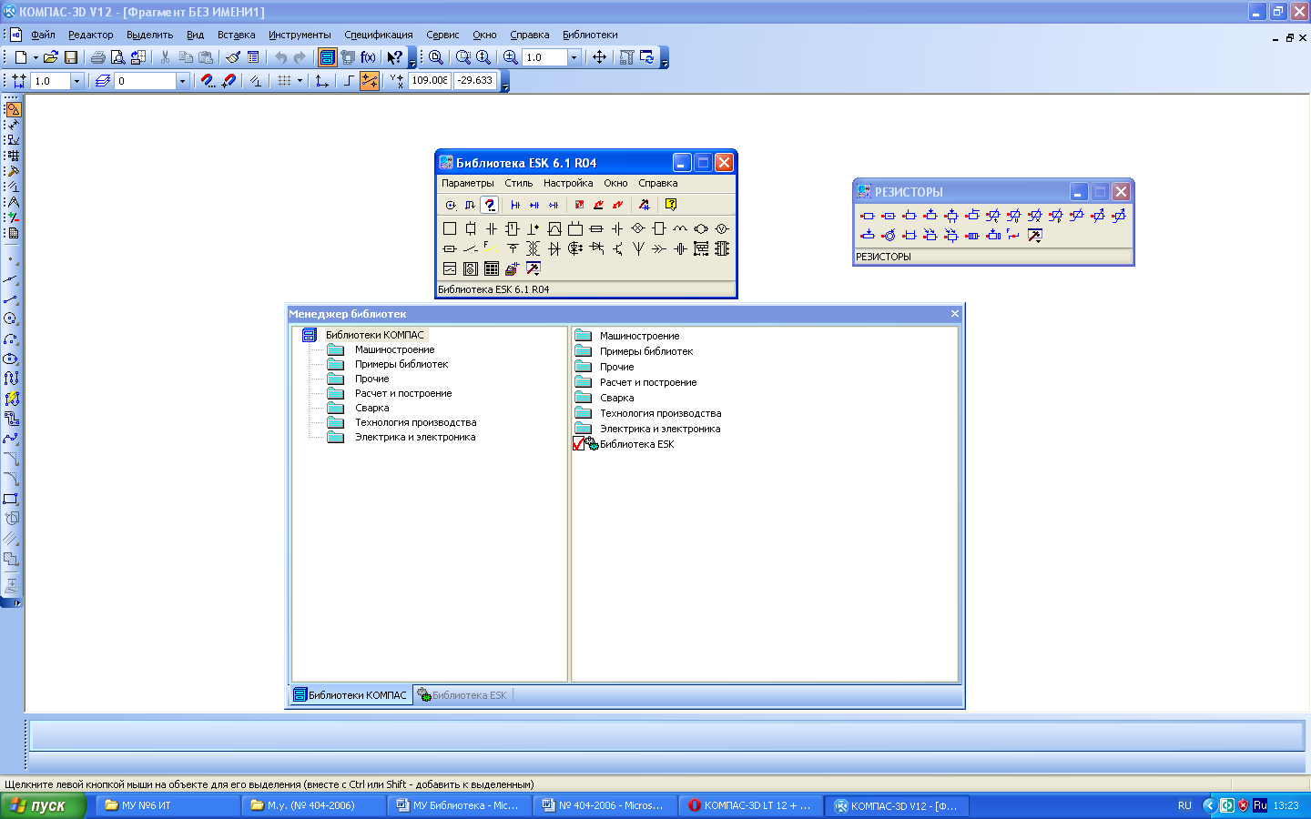Select the Circle tool in the left panel
The width and height of the screenshot is (1311, 819).
(x=11, y=318)
